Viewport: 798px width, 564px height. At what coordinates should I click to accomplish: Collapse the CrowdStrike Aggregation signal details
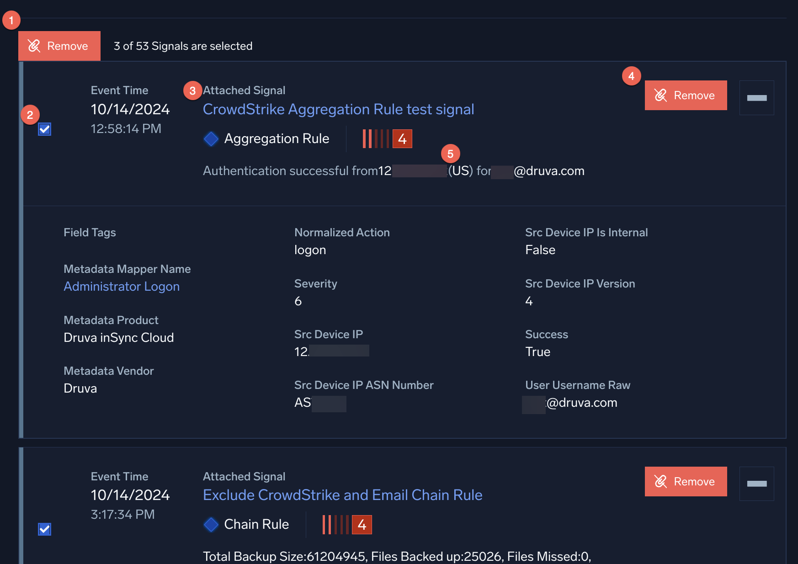click(756, 98)
